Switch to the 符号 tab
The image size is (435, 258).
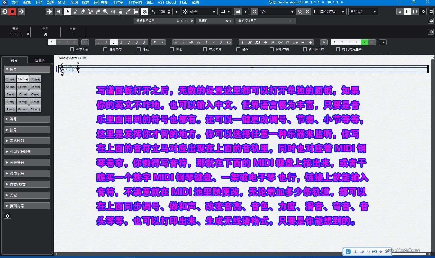pos(14,60)
